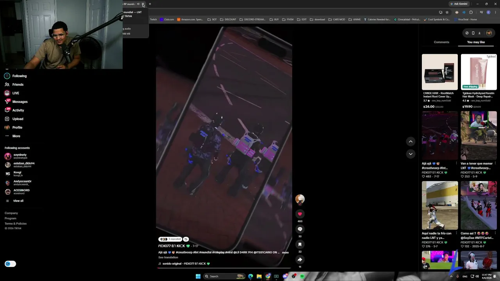The image size is (500, 281).
Task: Expand the Terms & Policies footer section
Action: (16, 224)
